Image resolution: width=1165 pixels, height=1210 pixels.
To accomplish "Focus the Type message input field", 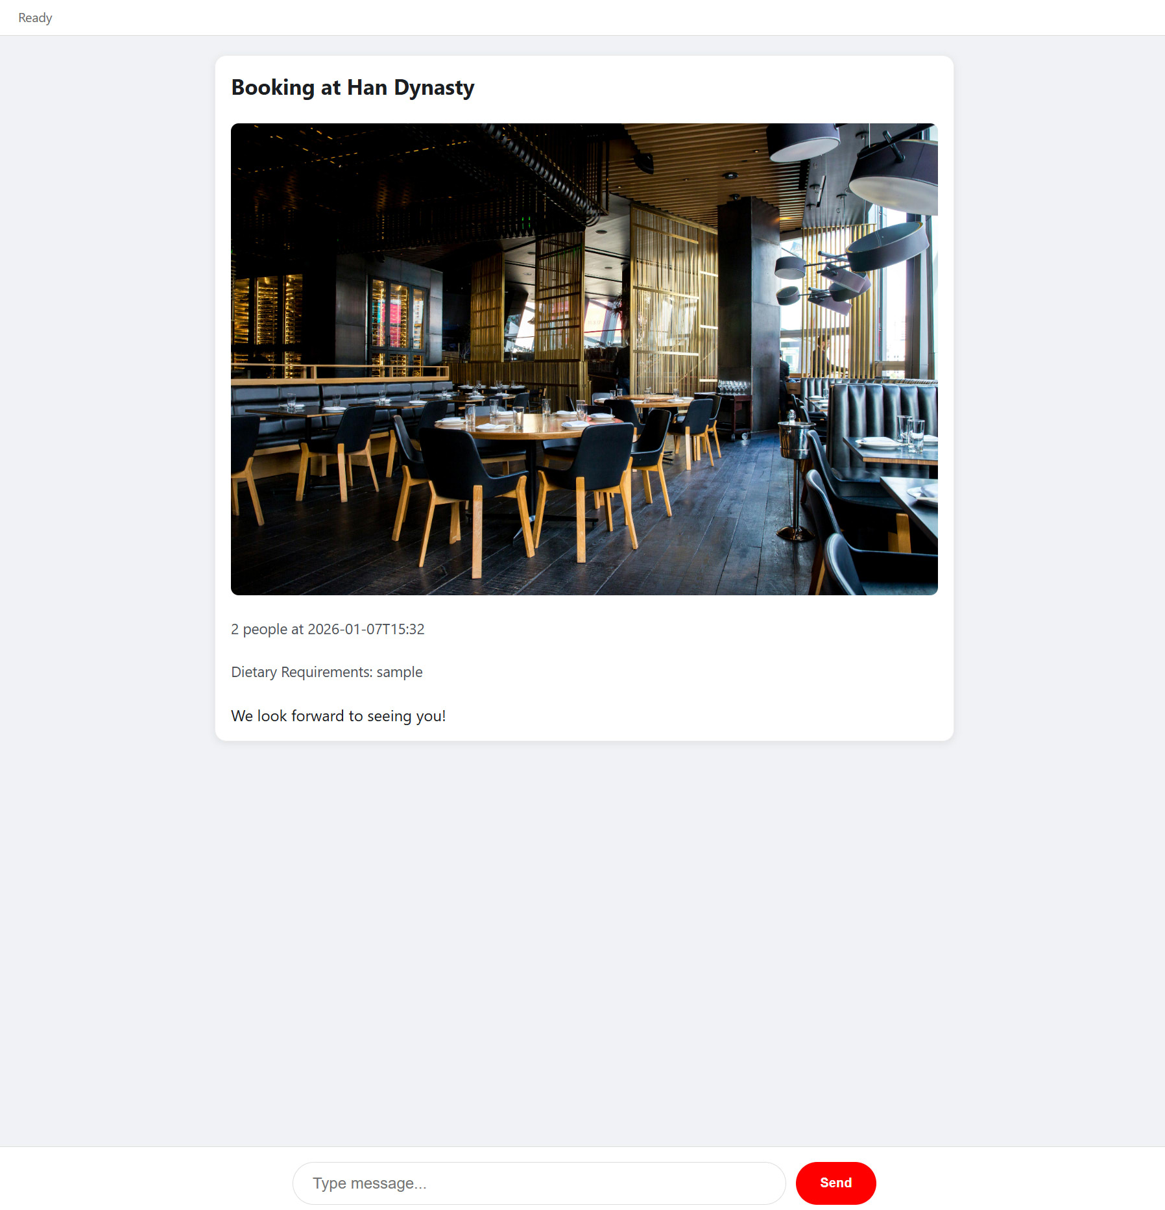I will (x=539, y=1183).
